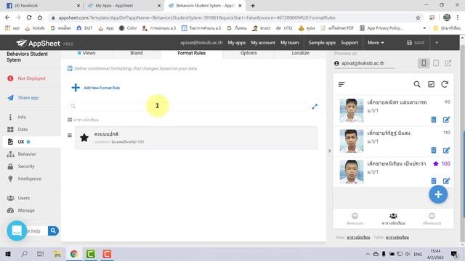Open Sample apps in top navigation
The width and height of the screenshot is (465, 261).
tap(322, 43)
